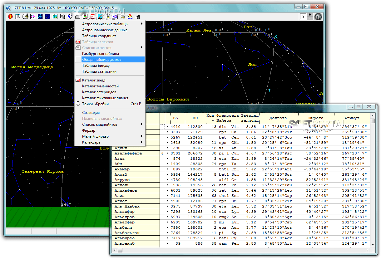Click the Код Флемстеда – Байера column header
Screen dimensions: 381x259
coord(223,118)
